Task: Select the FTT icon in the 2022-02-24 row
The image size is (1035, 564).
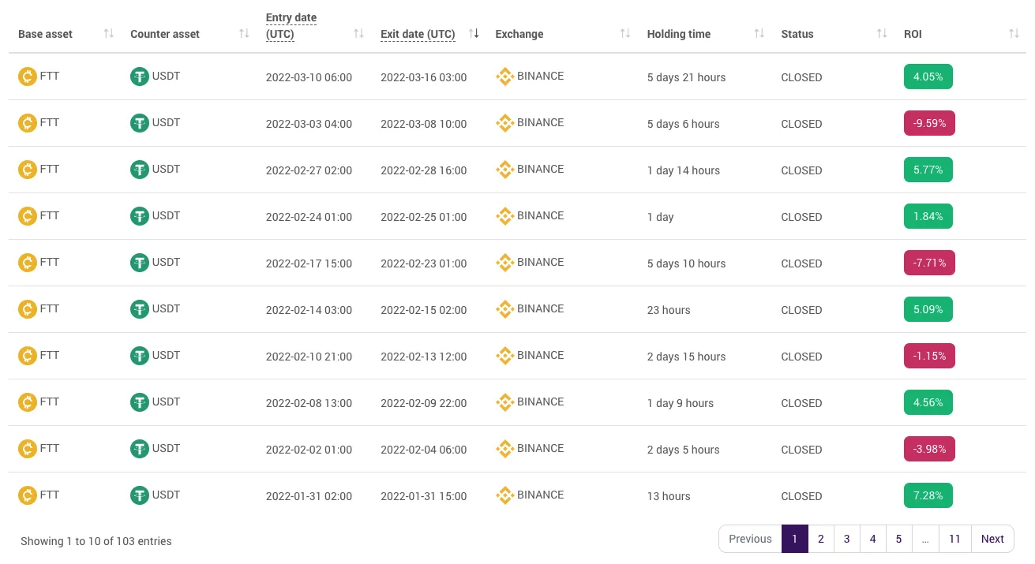Action: [28, 216]
